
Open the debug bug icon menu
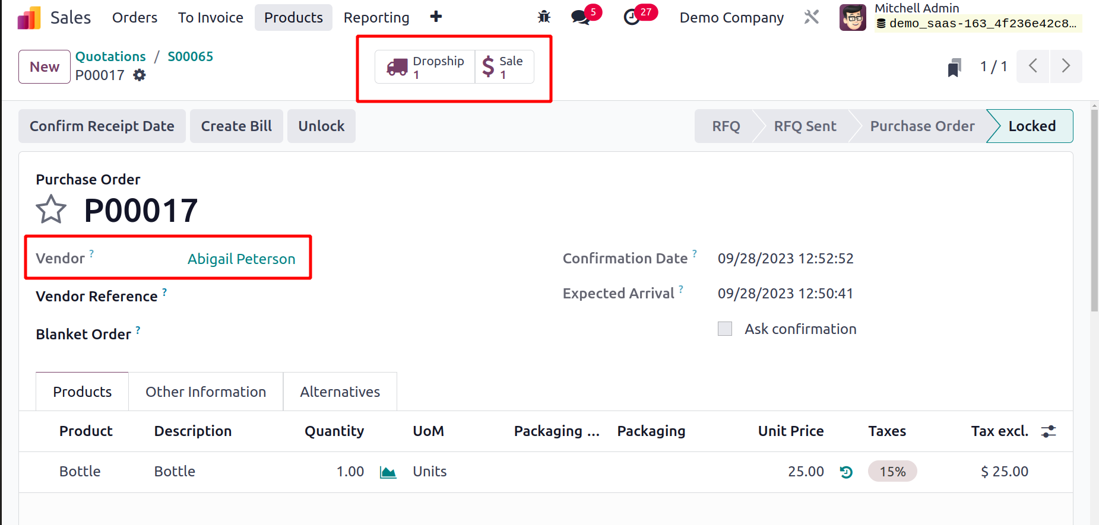[544, 17]
